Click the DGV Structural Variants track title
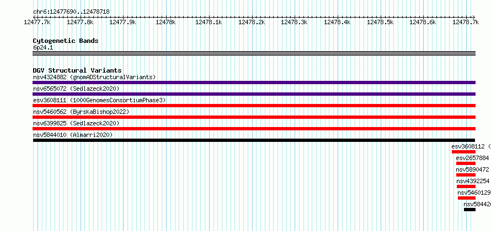491x231 pixels. 77,70
